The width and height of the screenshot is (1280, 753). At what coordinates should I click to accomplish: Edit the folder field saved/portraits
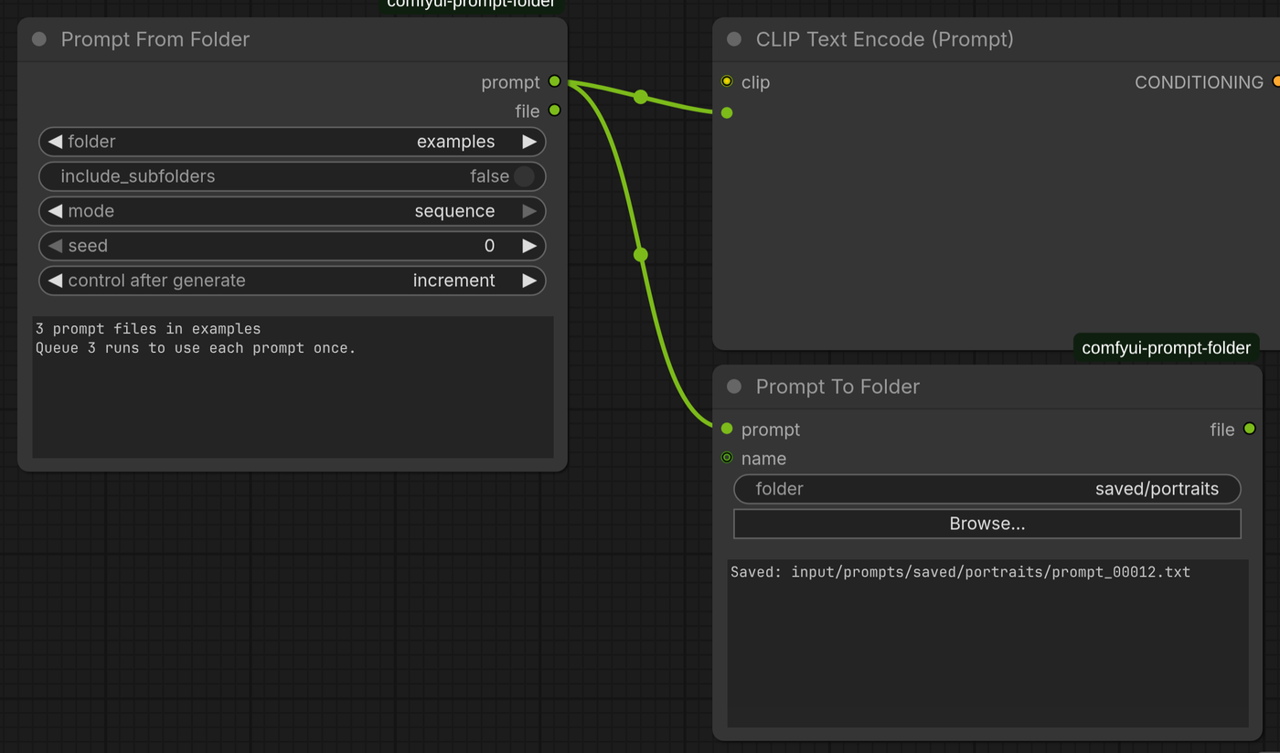click(987, 489)
